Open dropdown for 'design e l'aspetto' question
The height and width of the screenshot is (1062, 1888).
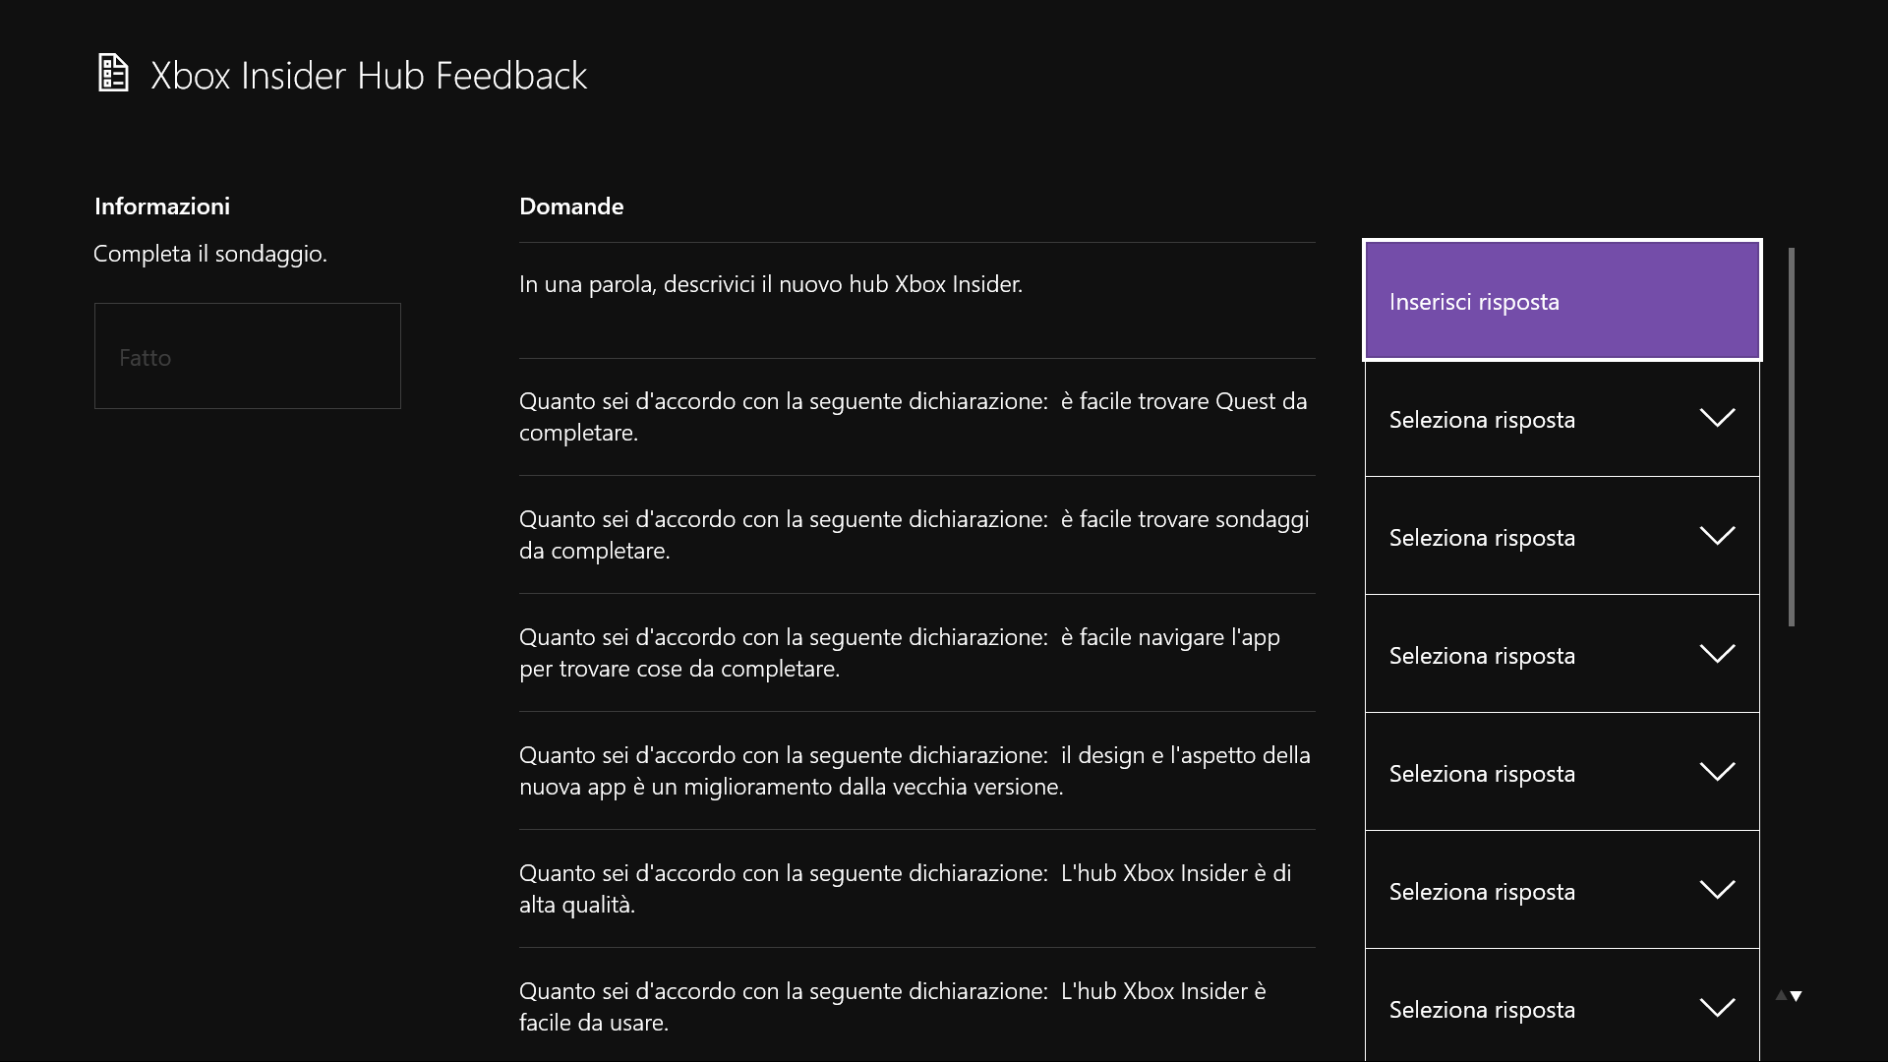tap(1563, 772)
